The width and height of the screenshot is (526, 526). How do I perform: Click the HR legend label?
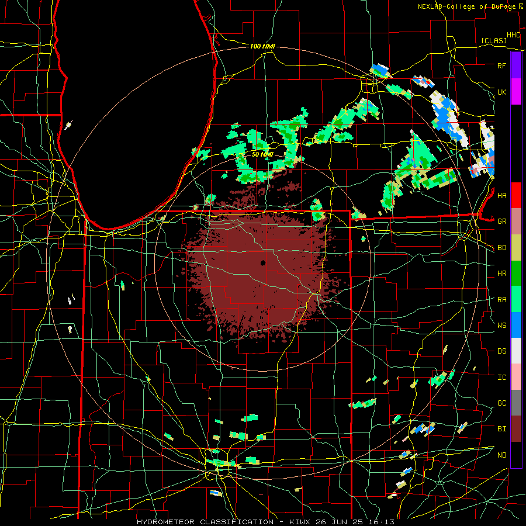click(x=501, y=274)
